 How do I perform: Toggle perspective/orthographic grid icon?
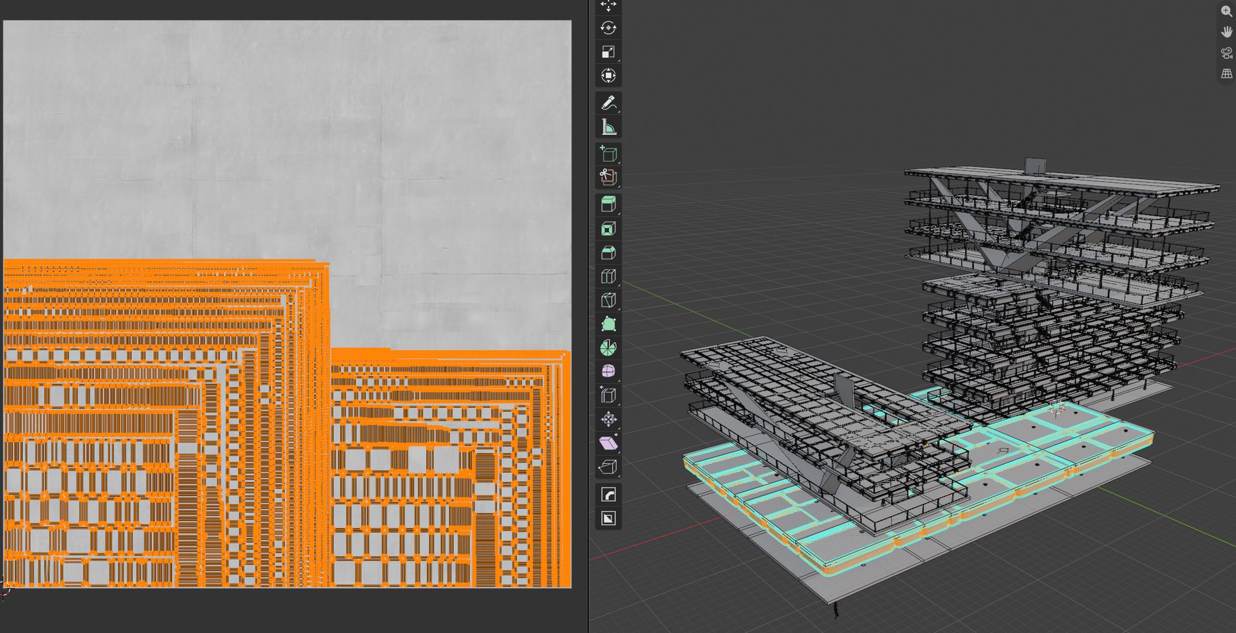click(1226, 74)
